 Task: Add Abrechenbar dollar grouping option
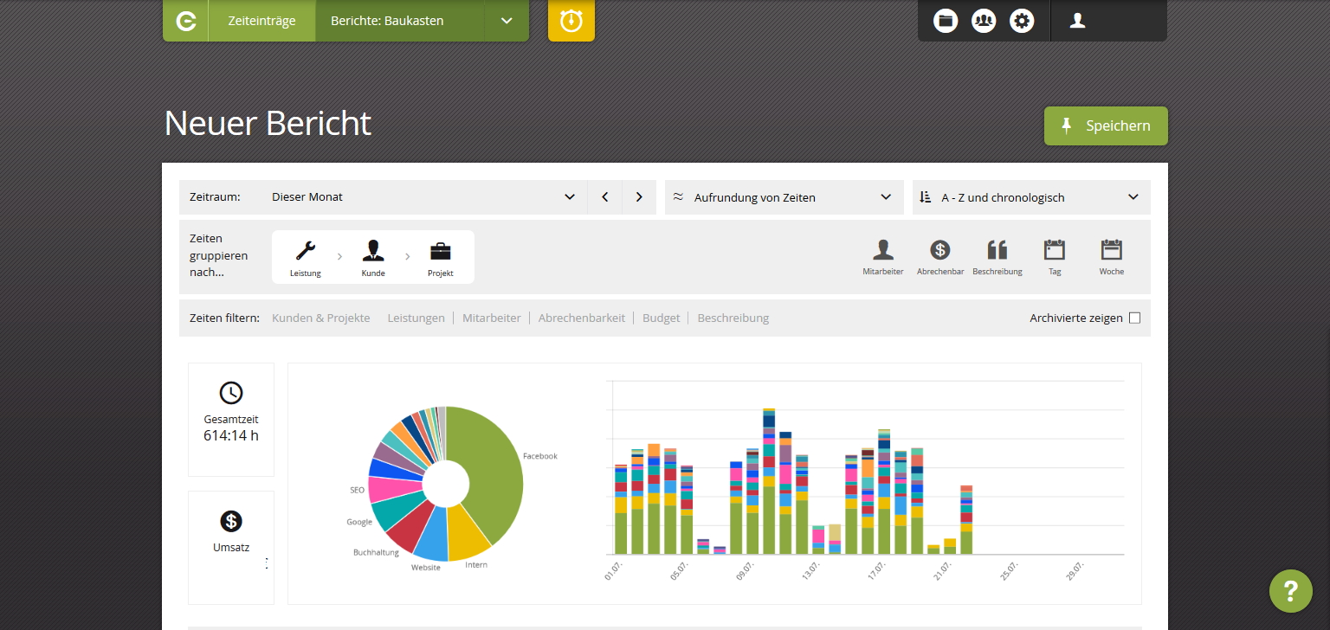coord(940,257)
